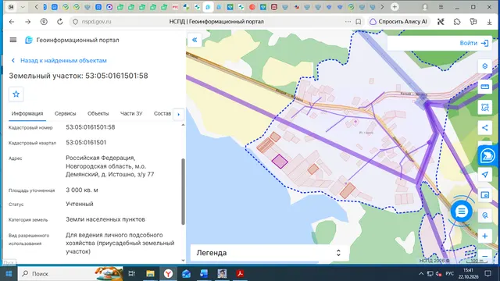Collapse the side panel with double chevron

point(195,40)
